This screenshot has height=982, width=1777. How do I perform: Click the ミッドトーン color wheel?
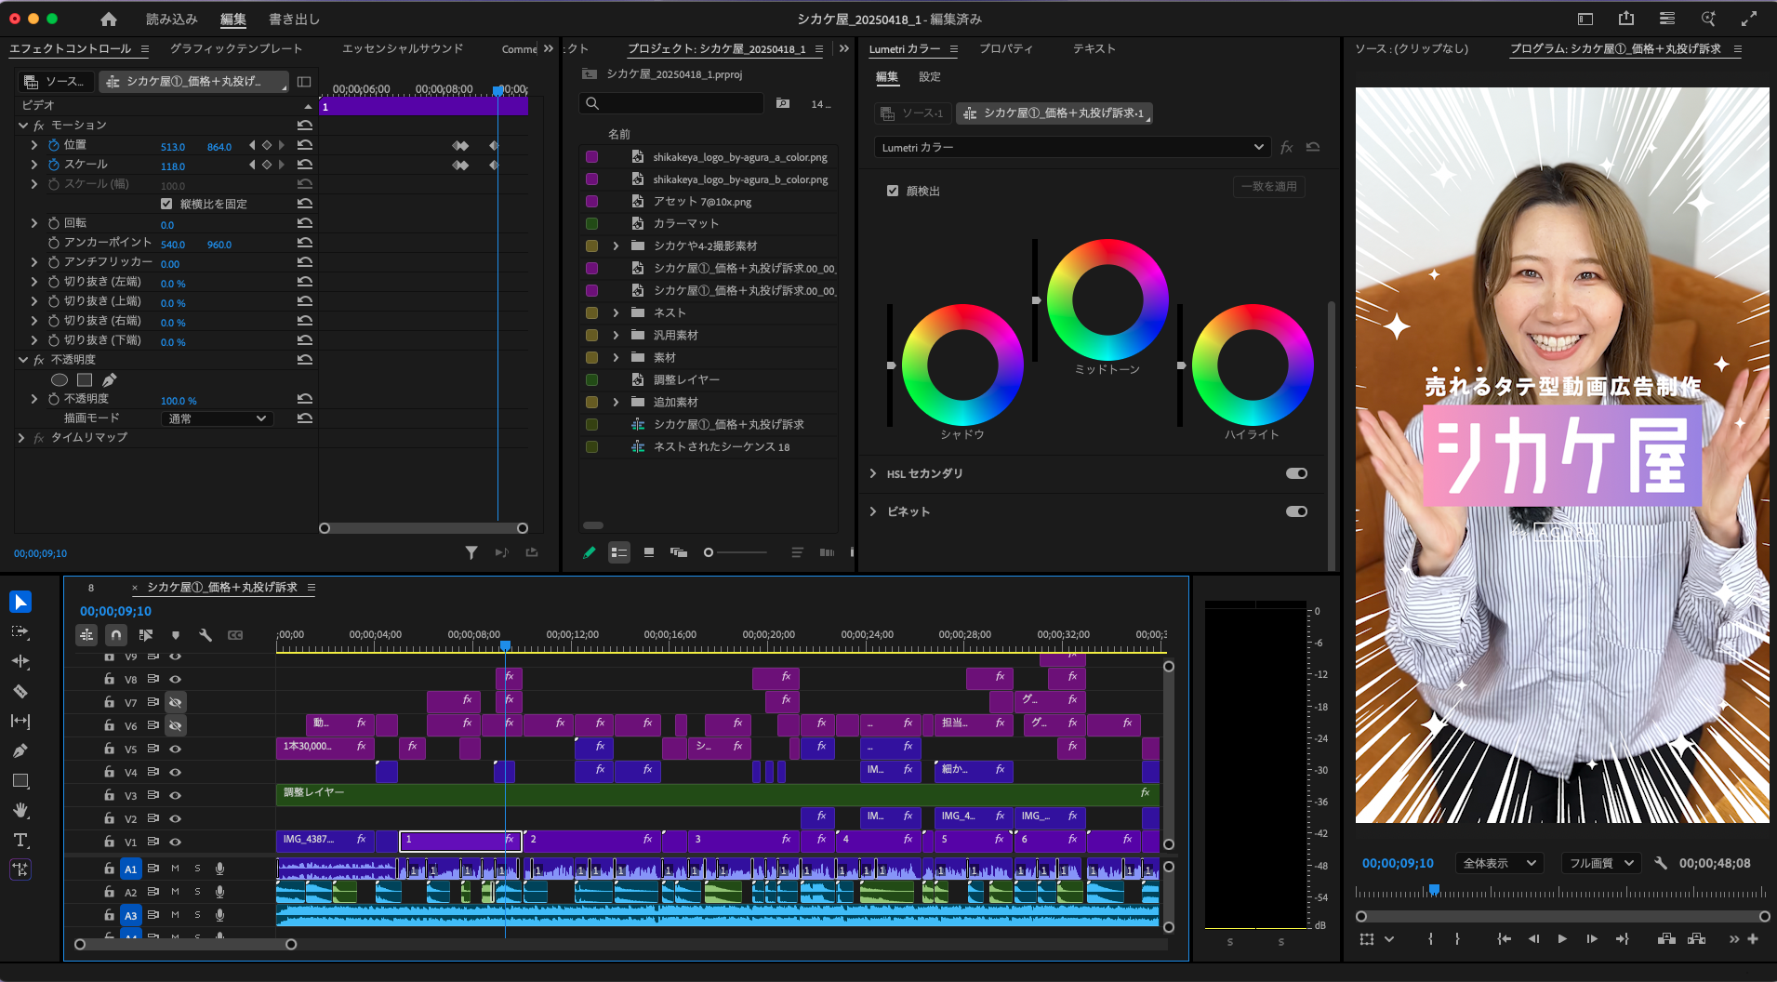pyautogui.click(x=1107, y=299)
